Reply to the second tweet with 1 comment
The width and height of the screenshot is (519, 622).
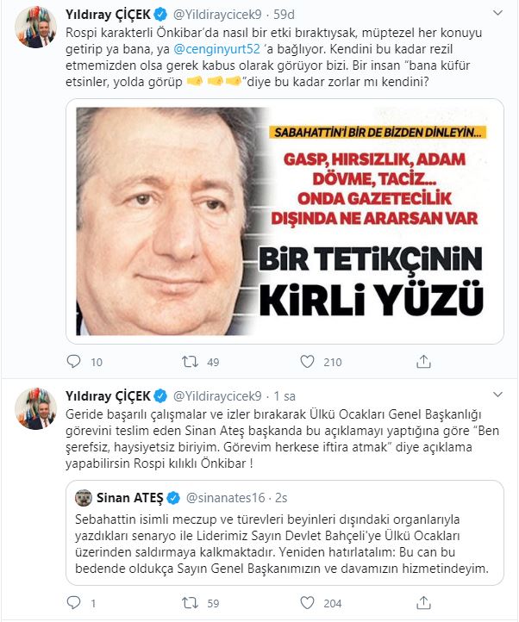coord(73,602)
